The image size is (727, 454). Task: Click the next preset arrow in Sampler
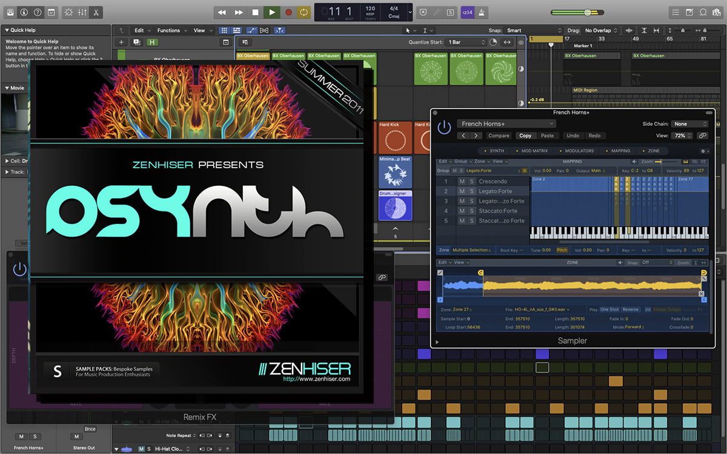pyautogui.click(x=477, y=136)
